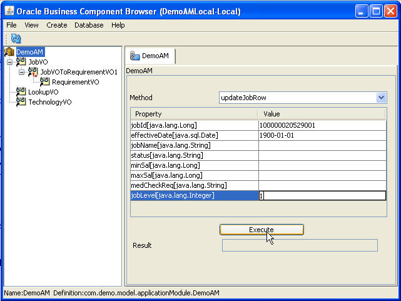Viewport: 401px width, 301px height.
Task: Select the JobVO tree label
Action: [x=38, y=62]
